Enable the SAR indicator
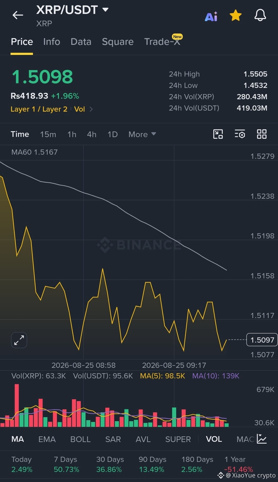 (x=113, y=439)
